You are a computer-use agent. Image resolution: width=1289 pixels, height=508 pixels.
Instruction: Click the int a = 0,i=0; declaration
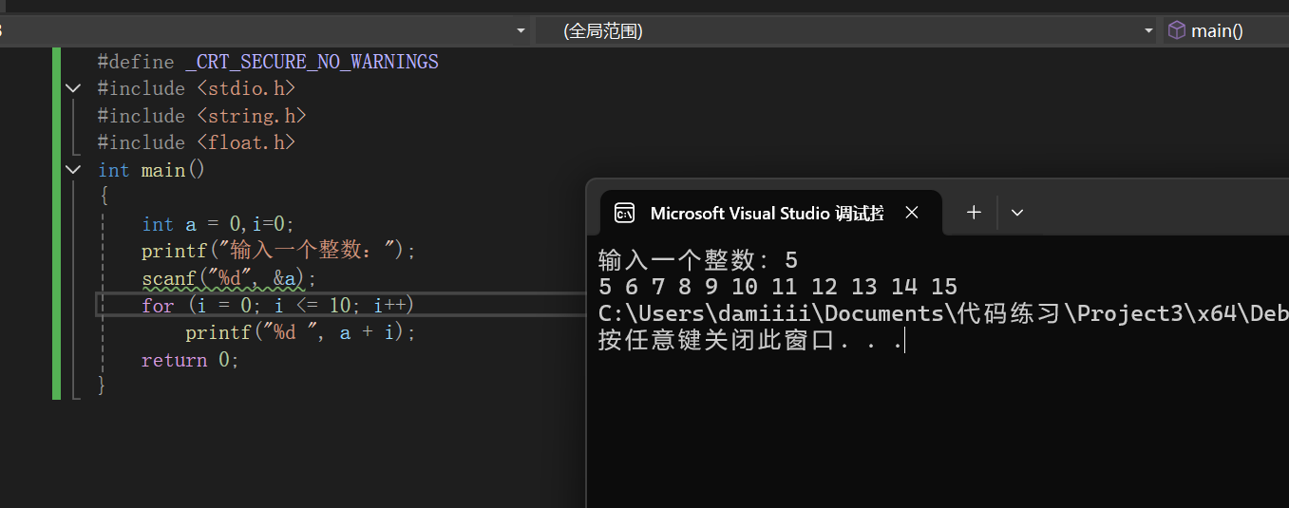218,224
